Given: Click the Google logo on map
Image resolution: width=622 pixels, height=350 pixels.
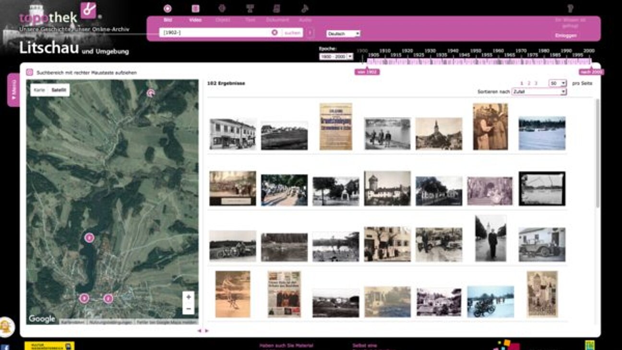Looking at the screenshot, I should [42, 319].
